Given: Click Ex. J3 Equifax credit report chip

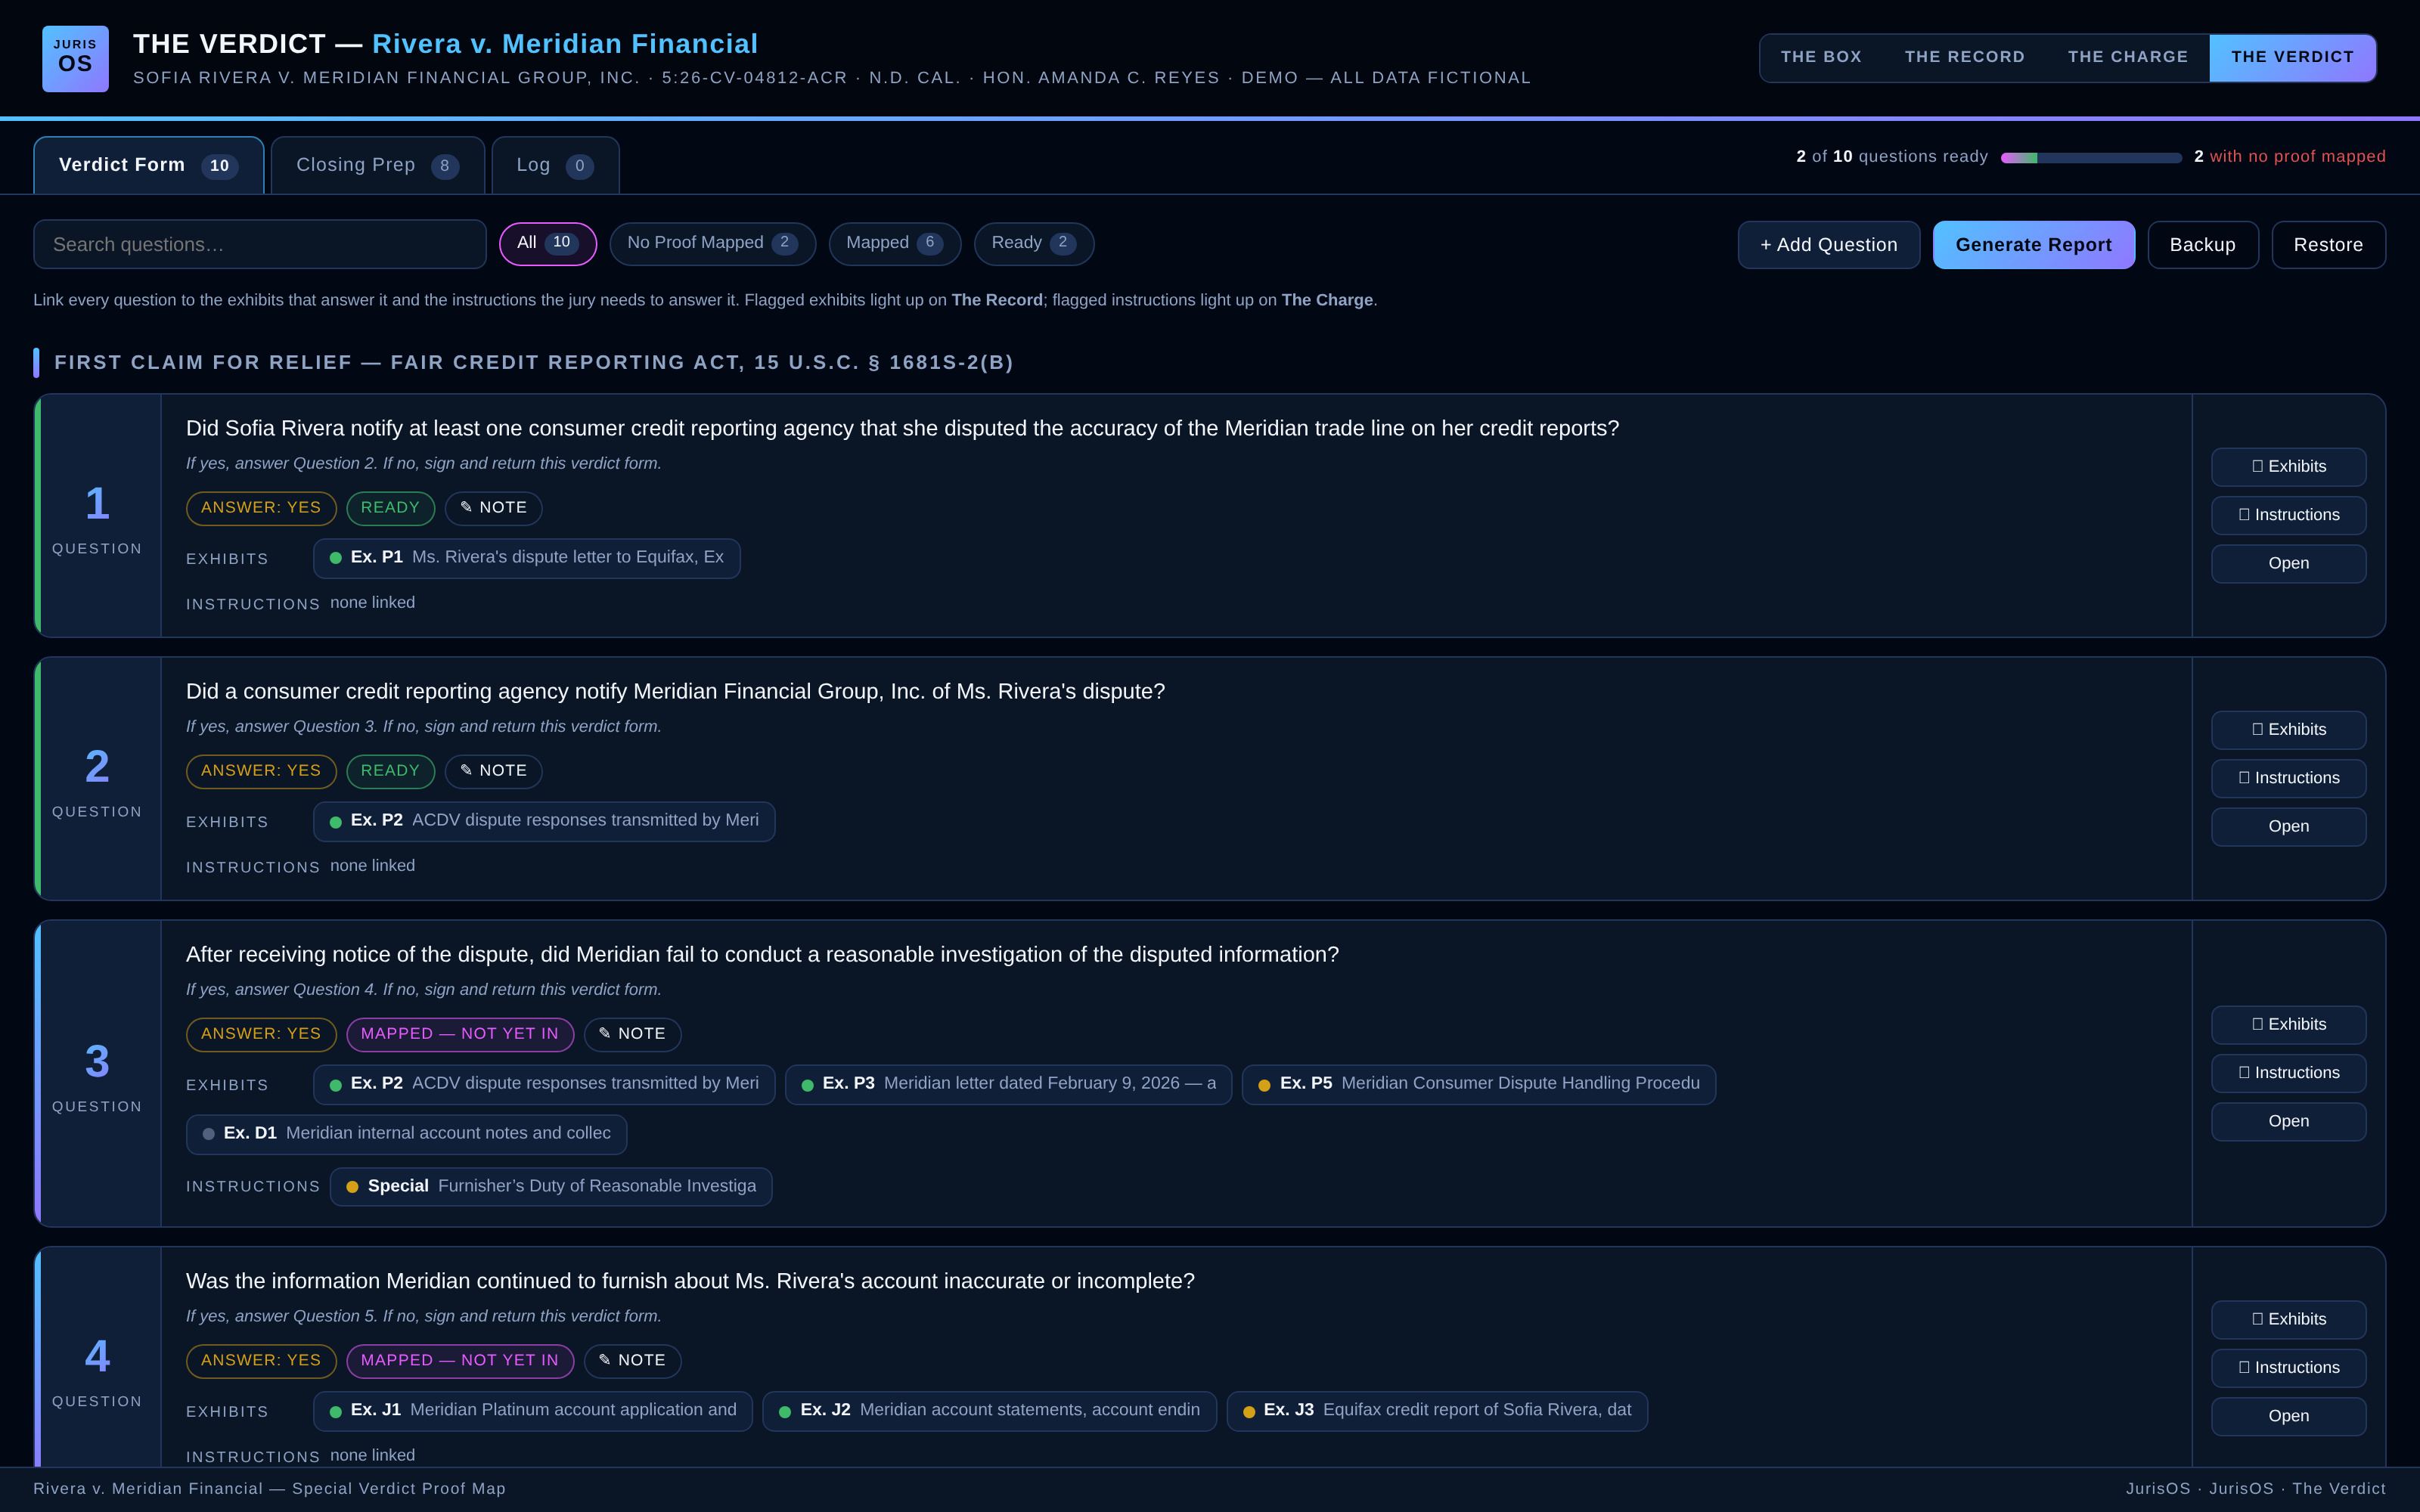Looking at the screenshot, I should click(x=1437, y=1411).
